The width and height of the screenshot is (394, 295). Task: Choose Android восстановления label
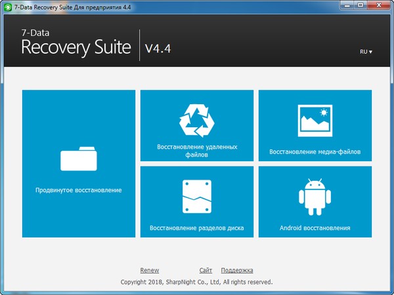tap(315, 228)
